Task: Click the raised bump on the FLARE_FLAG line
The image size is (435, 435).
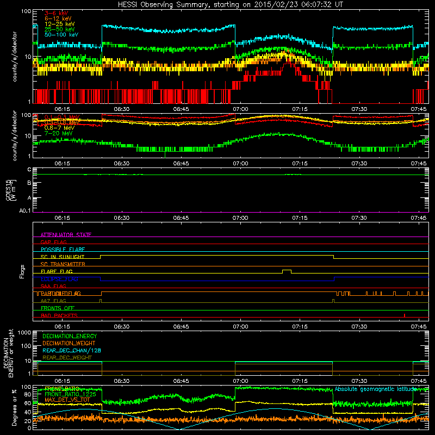Action: click(287, 271)
